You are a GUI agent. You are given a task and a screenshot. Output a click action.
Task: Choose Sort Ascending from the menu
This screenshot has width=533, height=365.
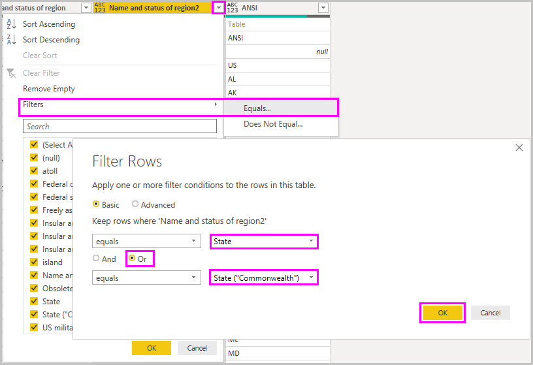point(49,24)
